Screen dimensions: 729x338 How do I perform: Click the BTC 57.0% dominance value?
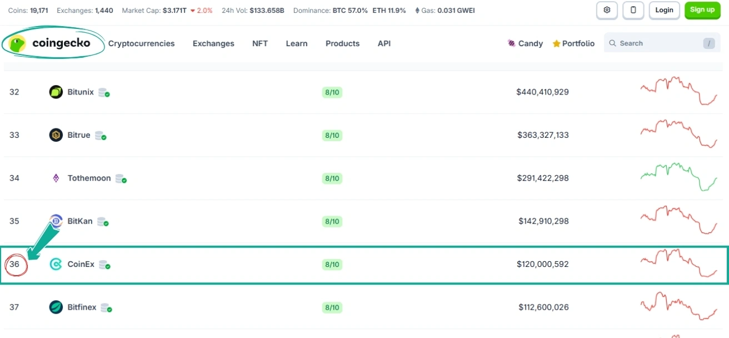click(x=350, y=10)
